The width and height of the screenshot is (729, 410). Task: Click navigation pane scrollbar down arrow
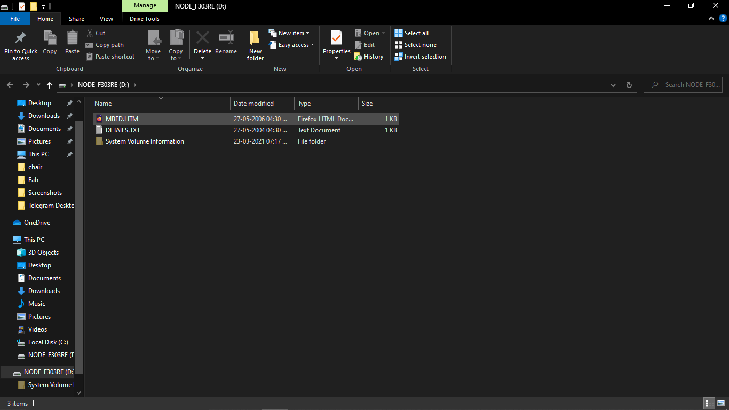click(x=79, y=392)
